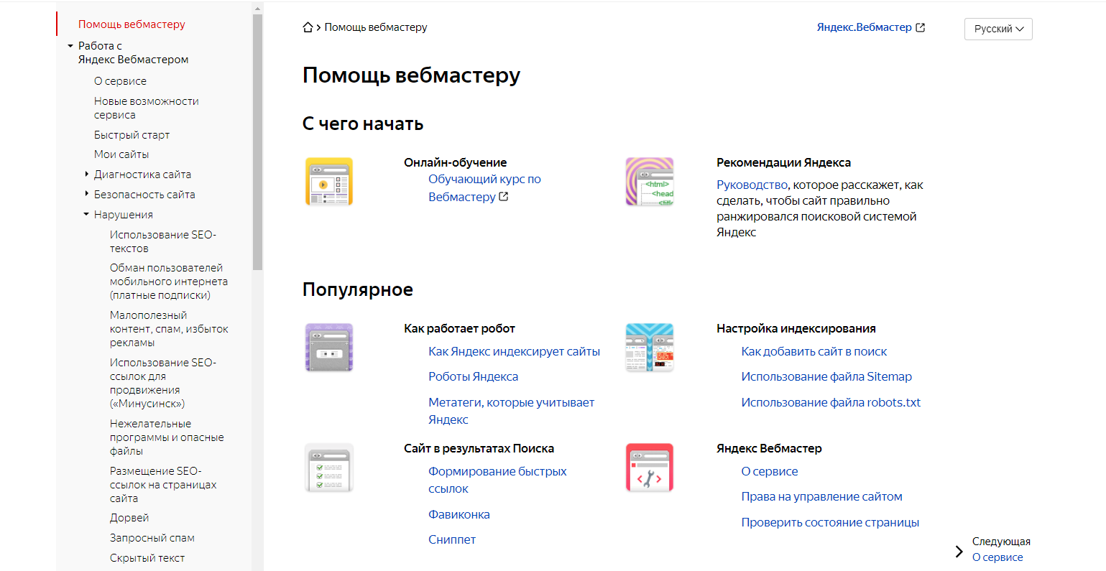Click the robot icon beside Как работает робот
Viewport: 1106px width, 571px height.
tap(329, 348)
